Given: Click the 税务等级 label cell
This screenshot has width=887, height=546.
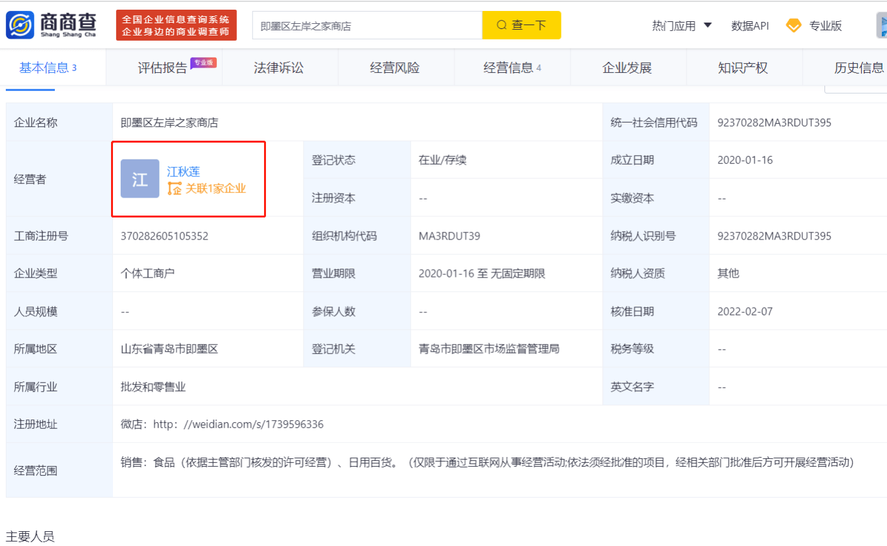Looking at the screenshot, I should (656, 349).
